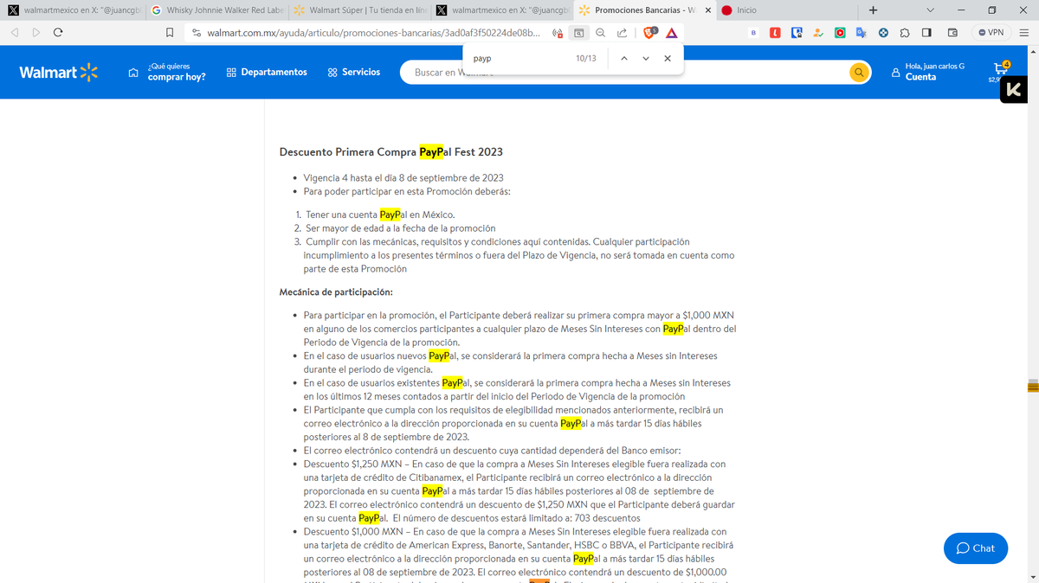Open the shopping cart icon
This screenshot has width=1039, height=583.
click(x=1000, y=70)
